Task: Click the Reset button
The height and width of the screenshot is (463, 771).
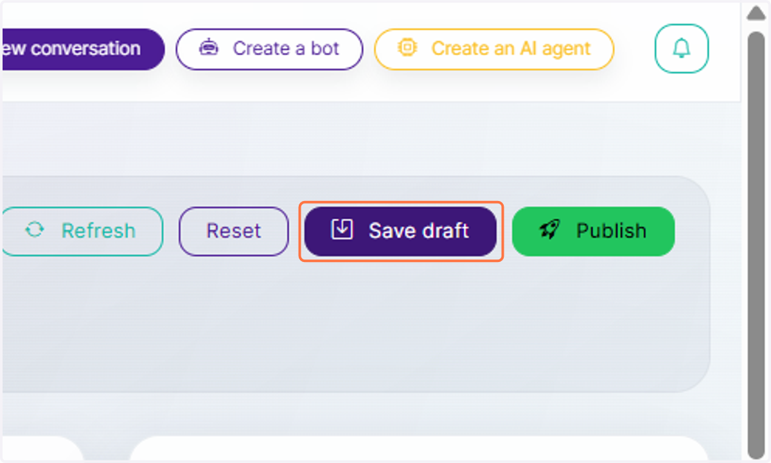Action: (x=234, y=231)
